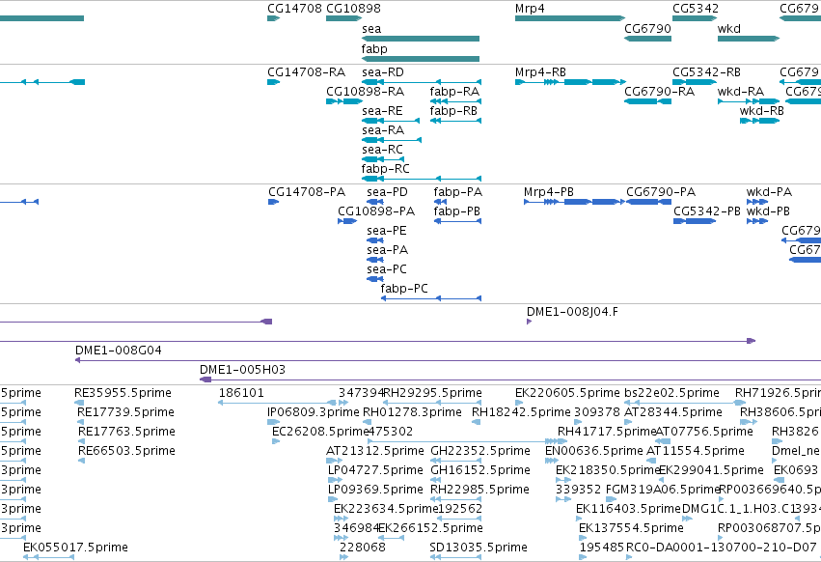The height and width of the screenshot is (562, 821).
Task: Click transcript wkd-RB
Action: [x=760, y=121]
